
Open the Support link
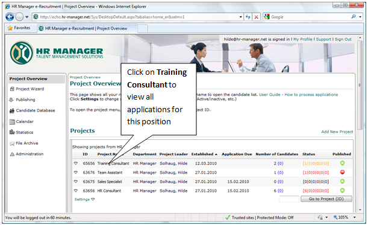point(323,39)
